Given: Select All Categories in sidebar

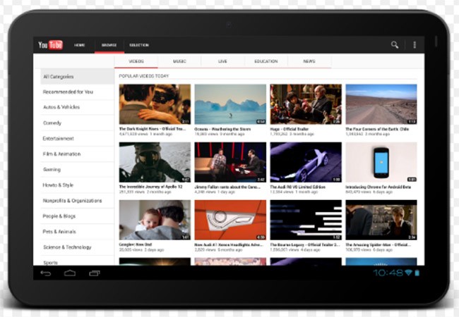Looking at the screenshot, I should tap(77, 77).
